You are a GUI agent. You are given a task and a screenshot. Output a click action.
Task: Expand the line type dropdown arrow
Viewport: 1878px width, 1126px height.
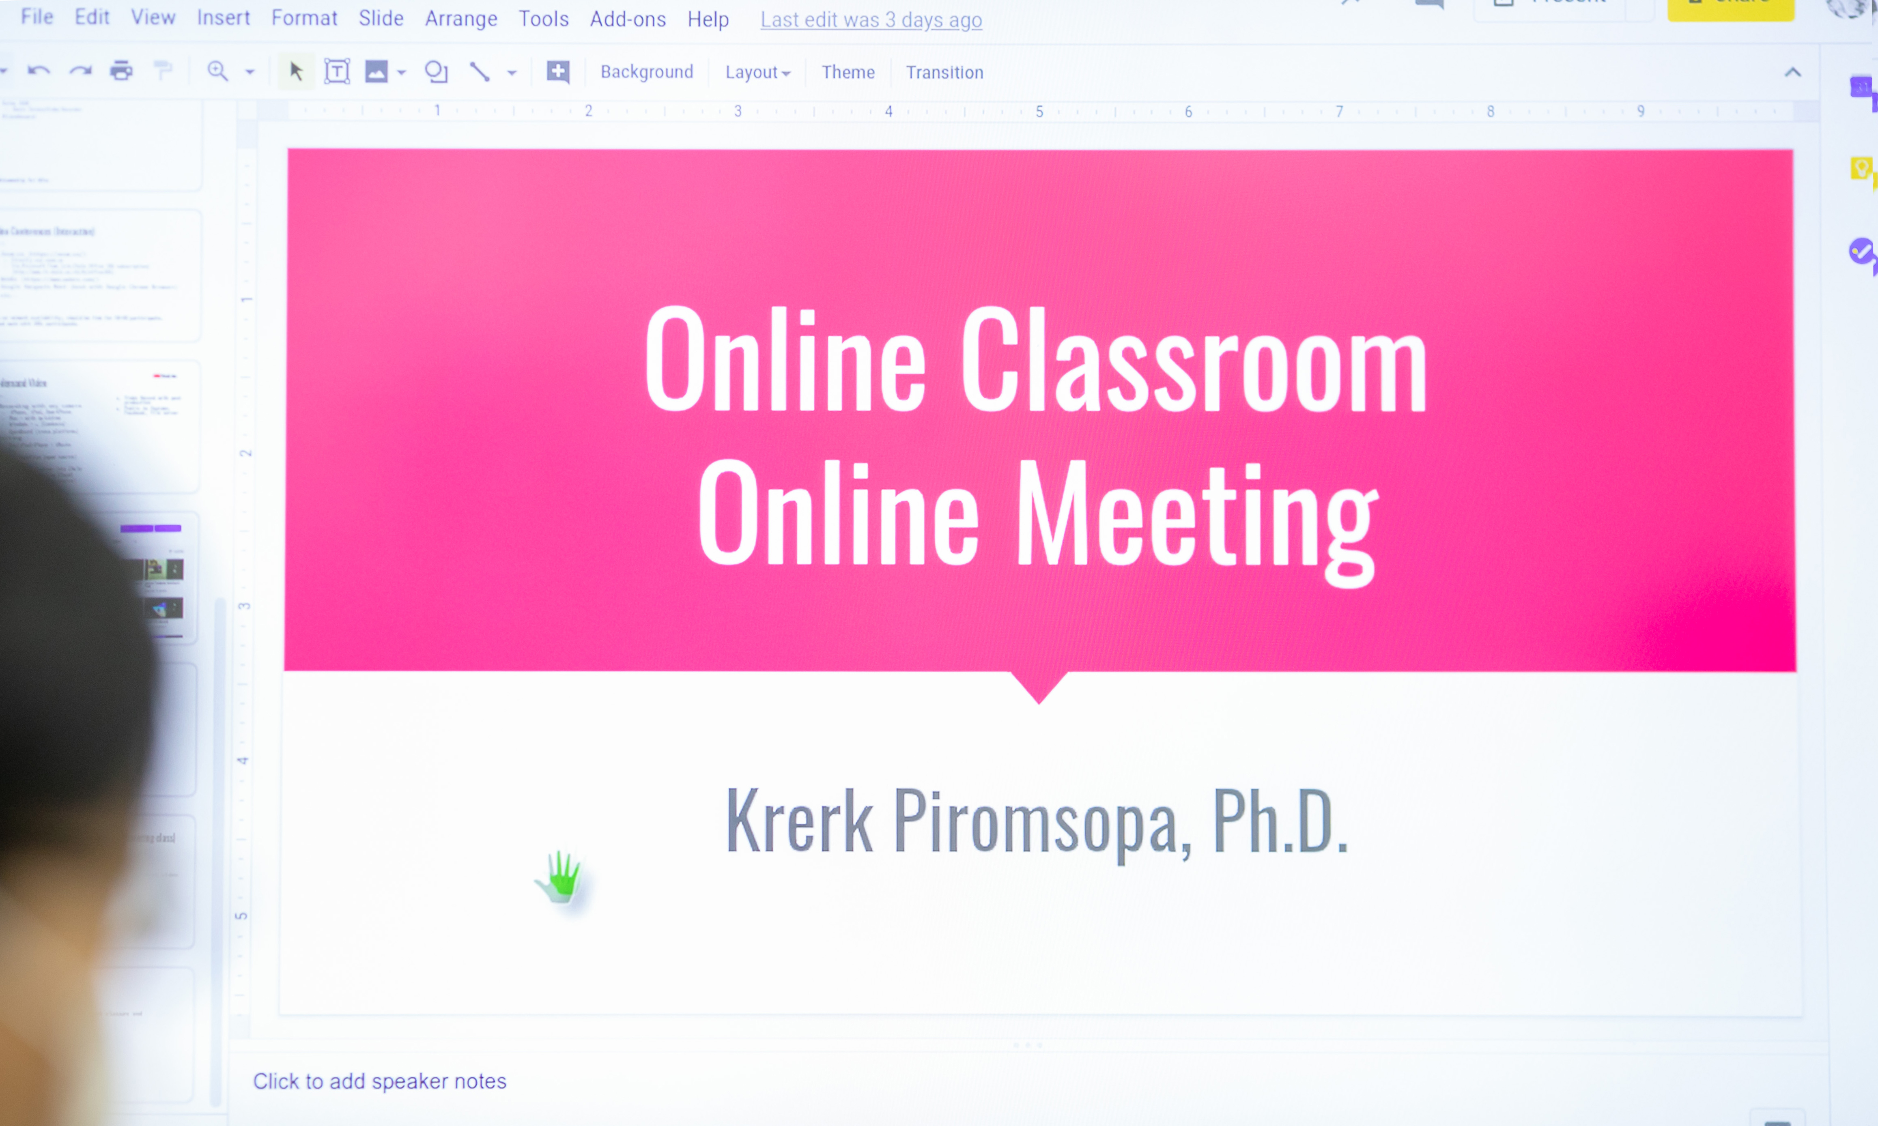click(x=512, y=73)
